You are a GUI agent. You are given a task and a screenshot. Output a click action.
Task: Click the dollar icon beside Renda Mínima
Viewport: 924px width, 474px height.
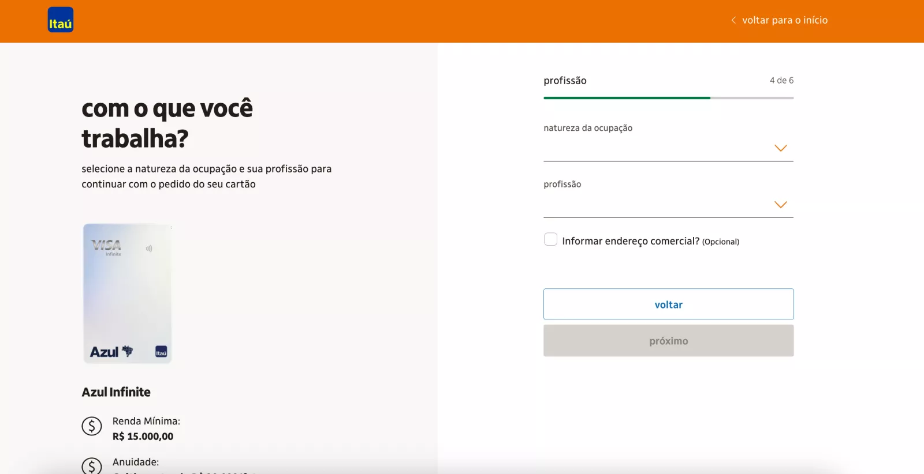92,427
